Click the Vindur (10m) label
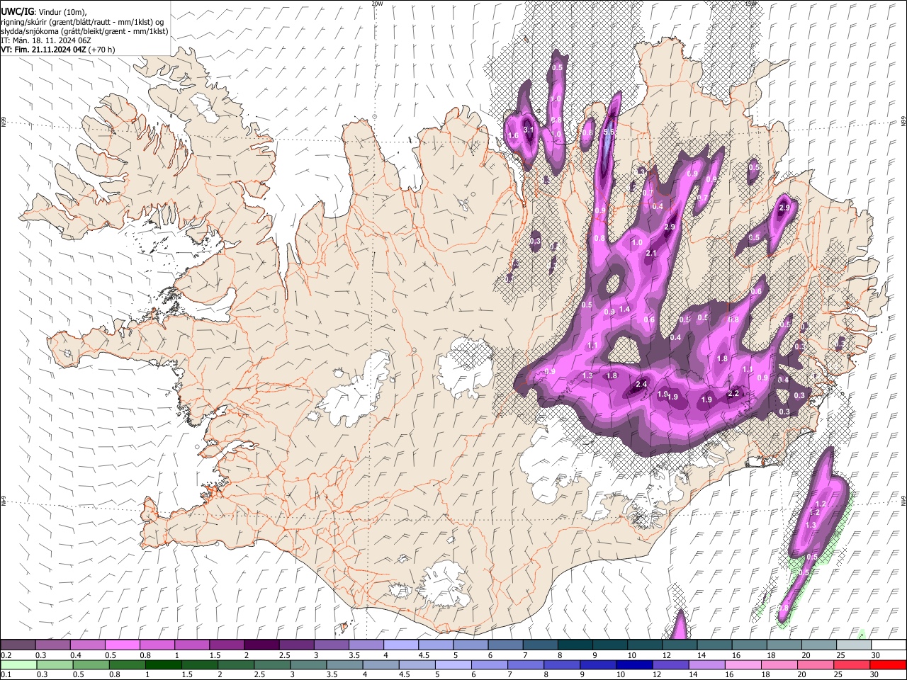 pyautogui.click(x=62, y=11)
